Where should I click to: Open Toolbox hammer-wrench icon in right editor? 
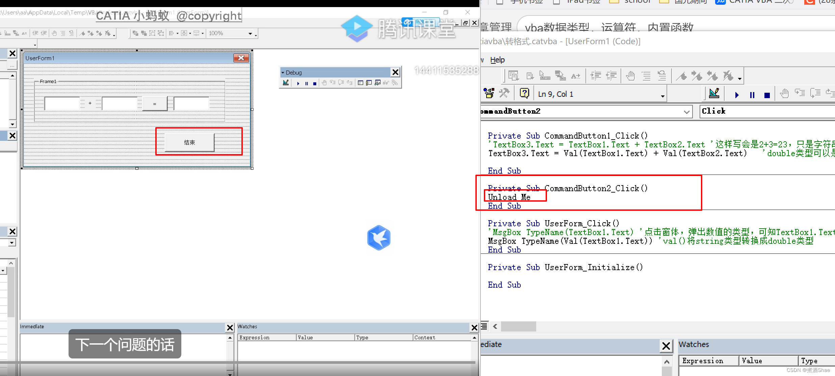(x=504, y=93)
